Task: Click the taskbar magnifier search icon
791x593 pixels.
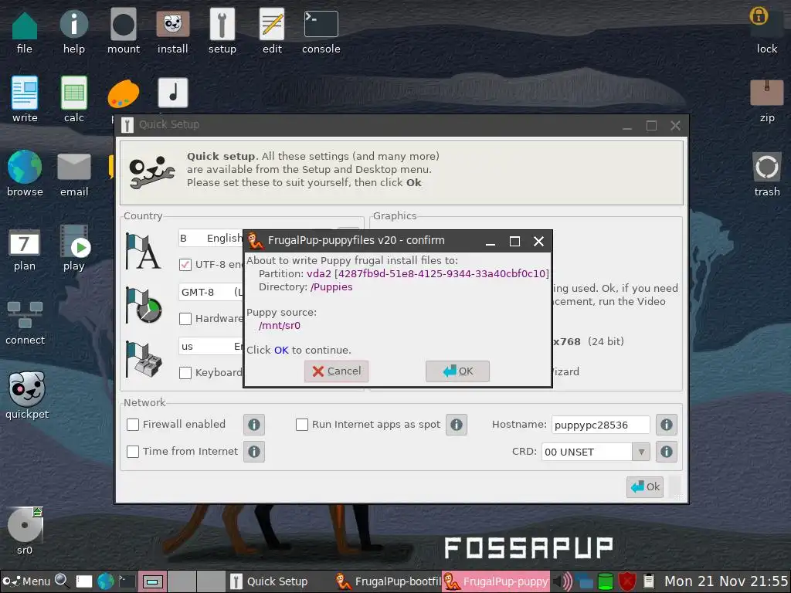Action: (62, 581)
